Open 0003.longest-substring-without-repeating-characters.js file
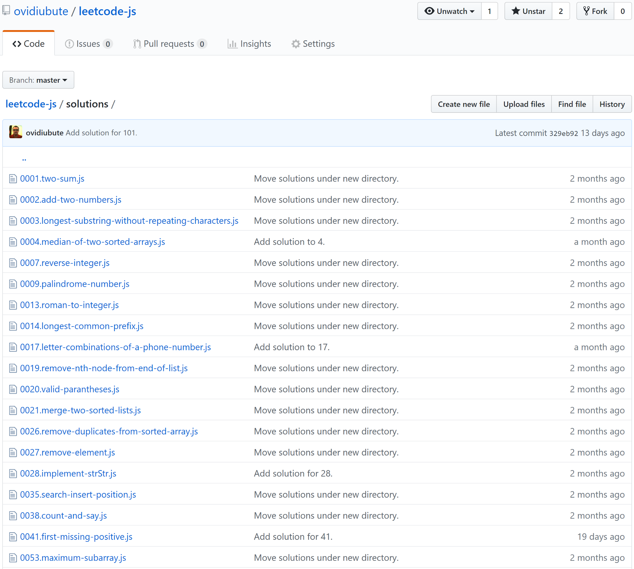This screenshot has width=634, height=569. tap(129, 221)
